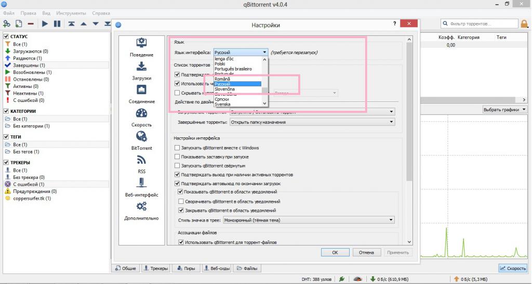The height and width of the screenshot is (284, 532).
Task: Open the Дополнительно settings section
Action: pos(141,211)
